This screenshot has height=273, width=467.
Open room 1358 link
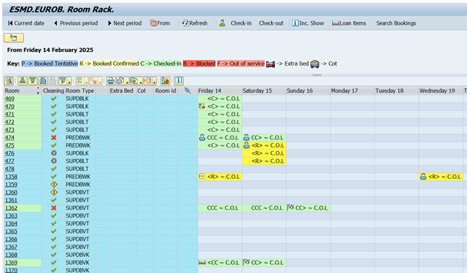pos(11,177)
